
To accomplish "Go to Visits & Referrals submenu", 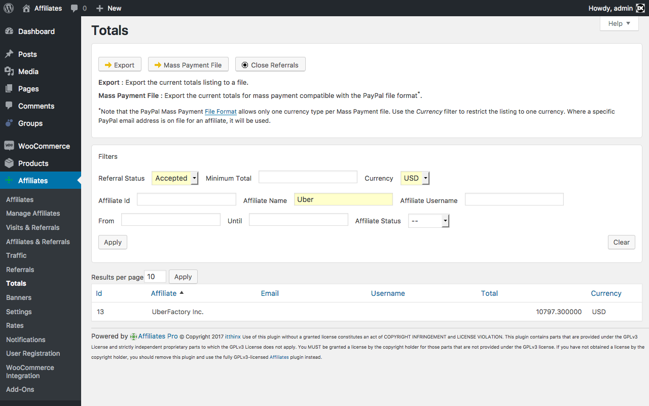I will point(33,227).
